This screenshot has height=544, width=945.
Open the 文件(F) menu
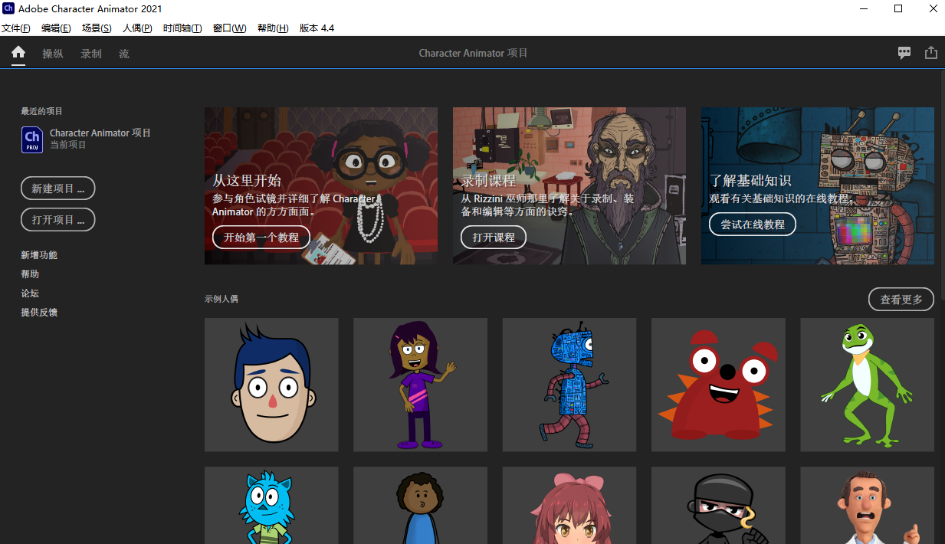click(x=16, y=28)
